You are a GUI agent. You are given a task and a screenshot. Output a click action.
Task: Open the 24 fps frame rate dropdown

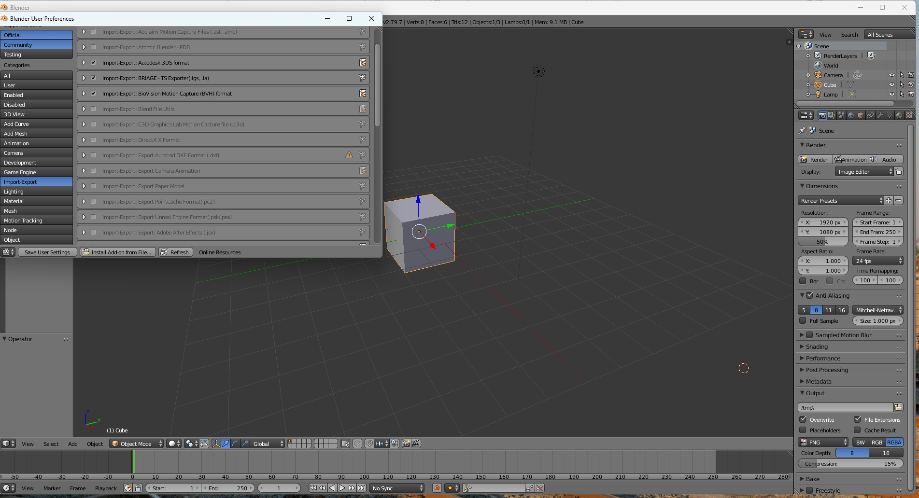878,261
